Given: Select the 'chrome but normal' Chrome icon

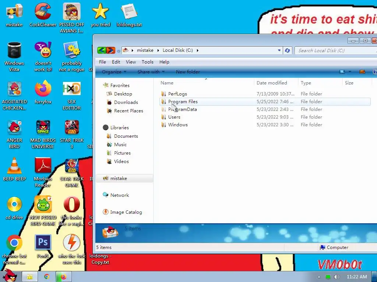Looking at the screenshot, I should tap(14, 250).
